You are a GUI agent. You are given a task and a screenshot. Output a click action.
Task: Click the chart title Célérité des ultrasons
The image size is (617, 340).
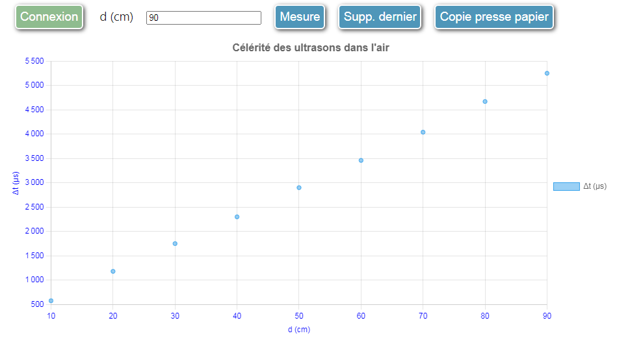coord(311,47)
